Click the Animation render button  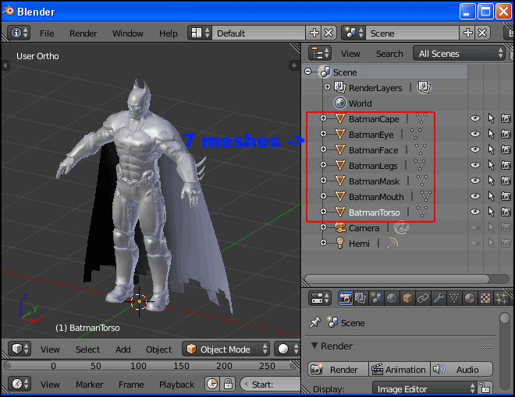point(400,369)
